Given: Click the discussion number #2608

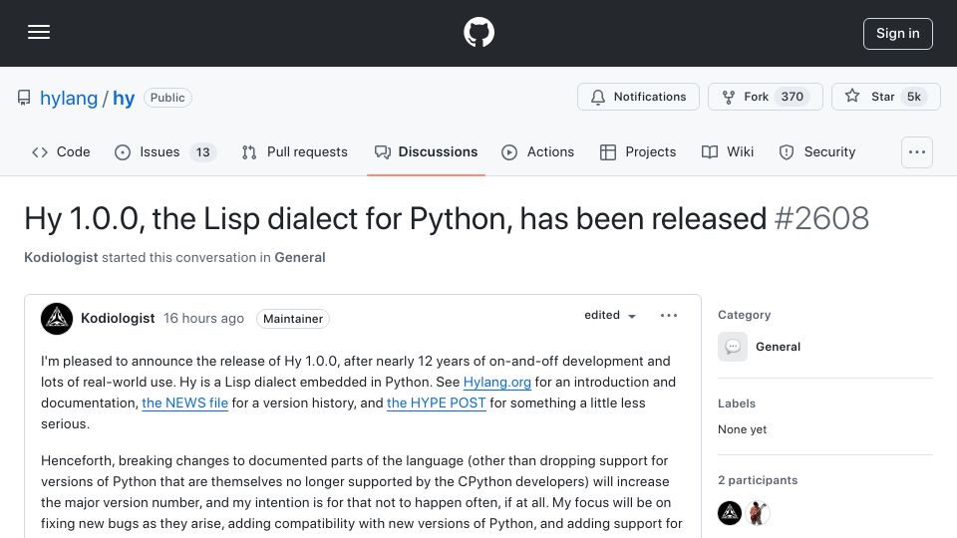Looking at the screenshot, I should (821, 218).
